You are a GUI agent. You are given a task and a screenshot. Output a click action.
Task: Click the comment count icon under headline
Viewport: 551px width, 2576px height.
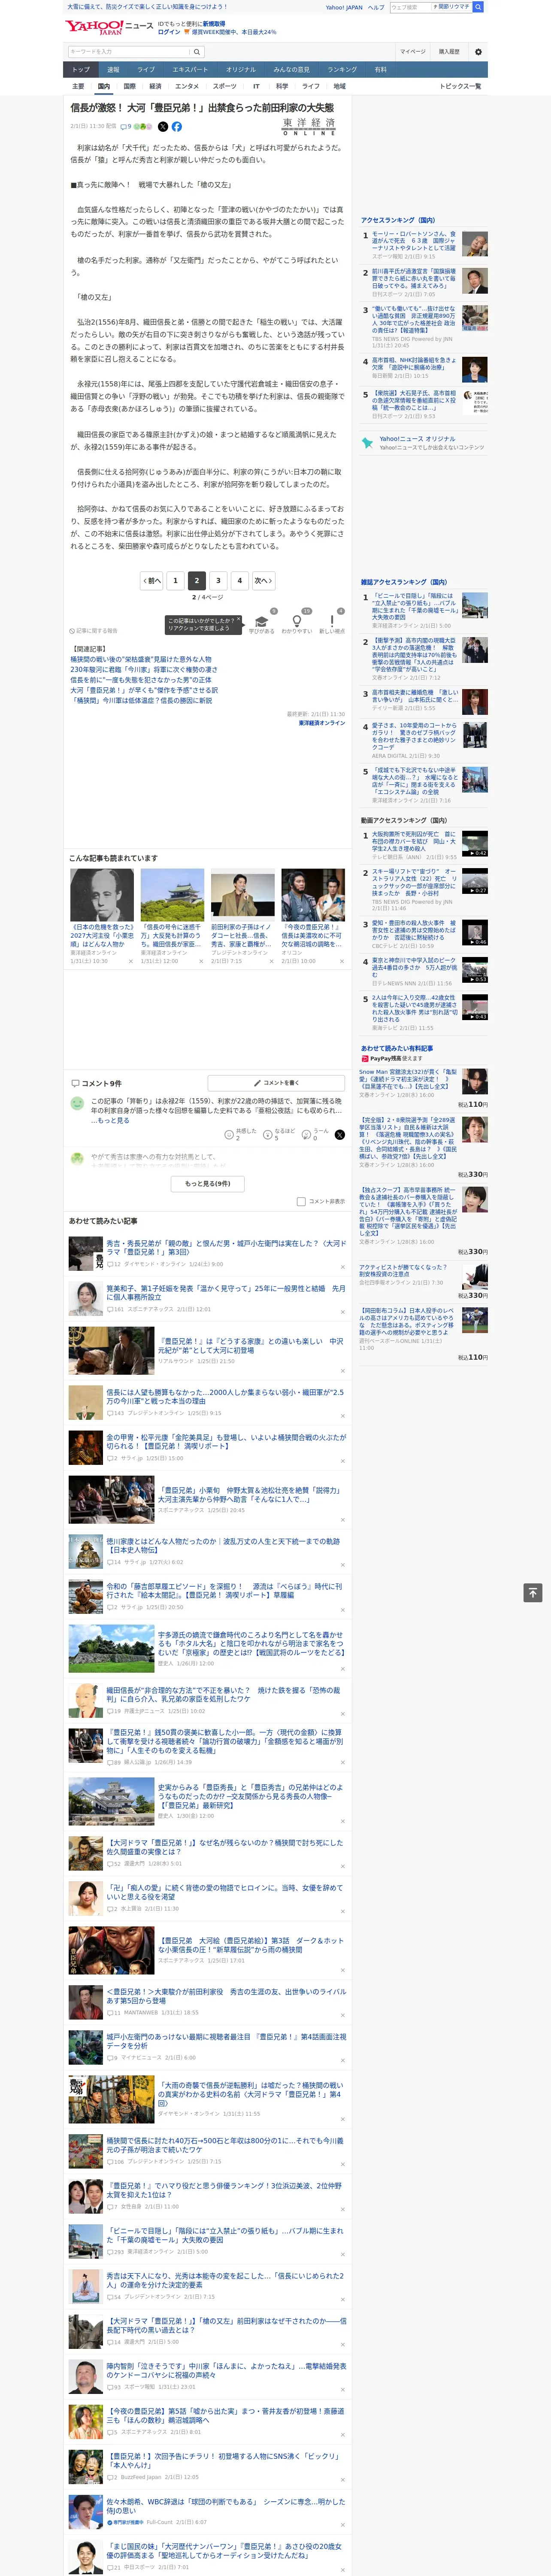[126, 127]
